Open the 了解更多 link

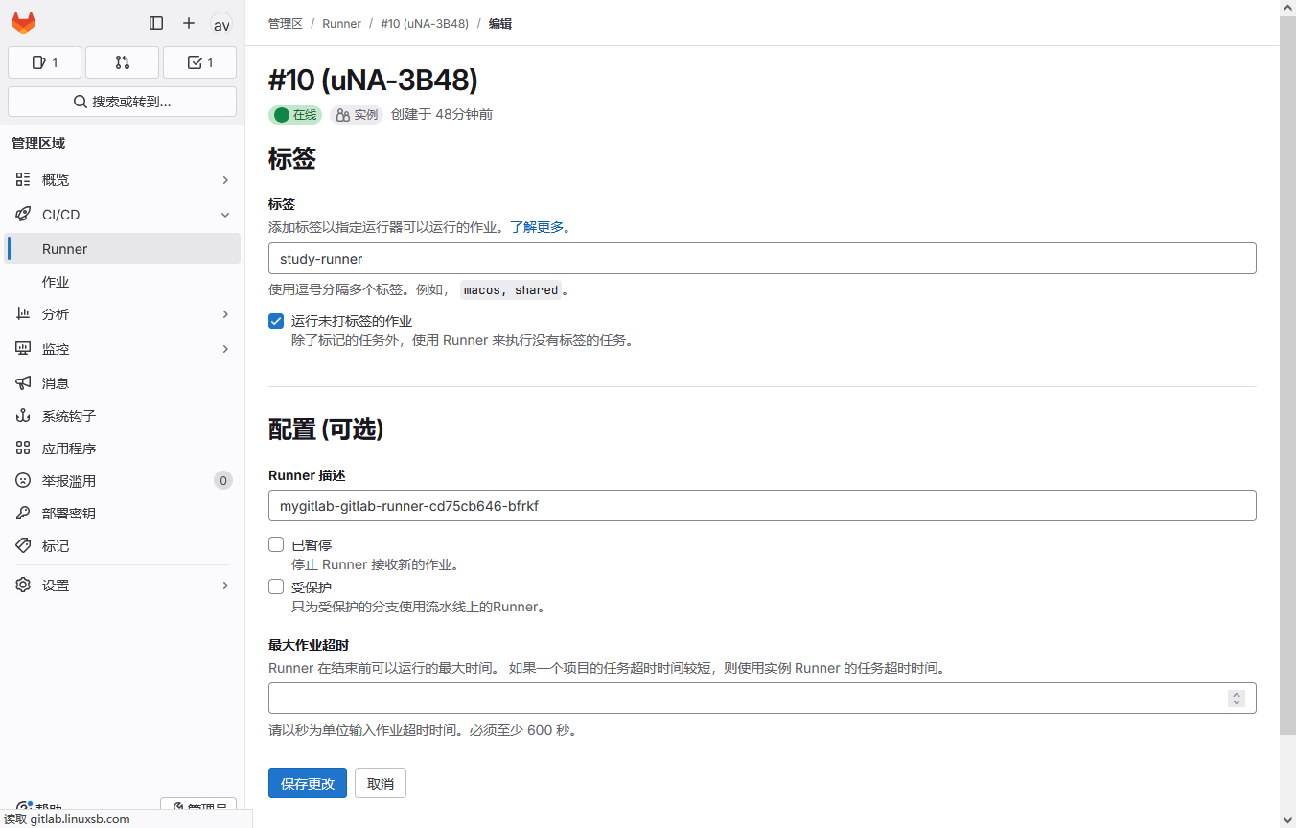coord(537,227)
